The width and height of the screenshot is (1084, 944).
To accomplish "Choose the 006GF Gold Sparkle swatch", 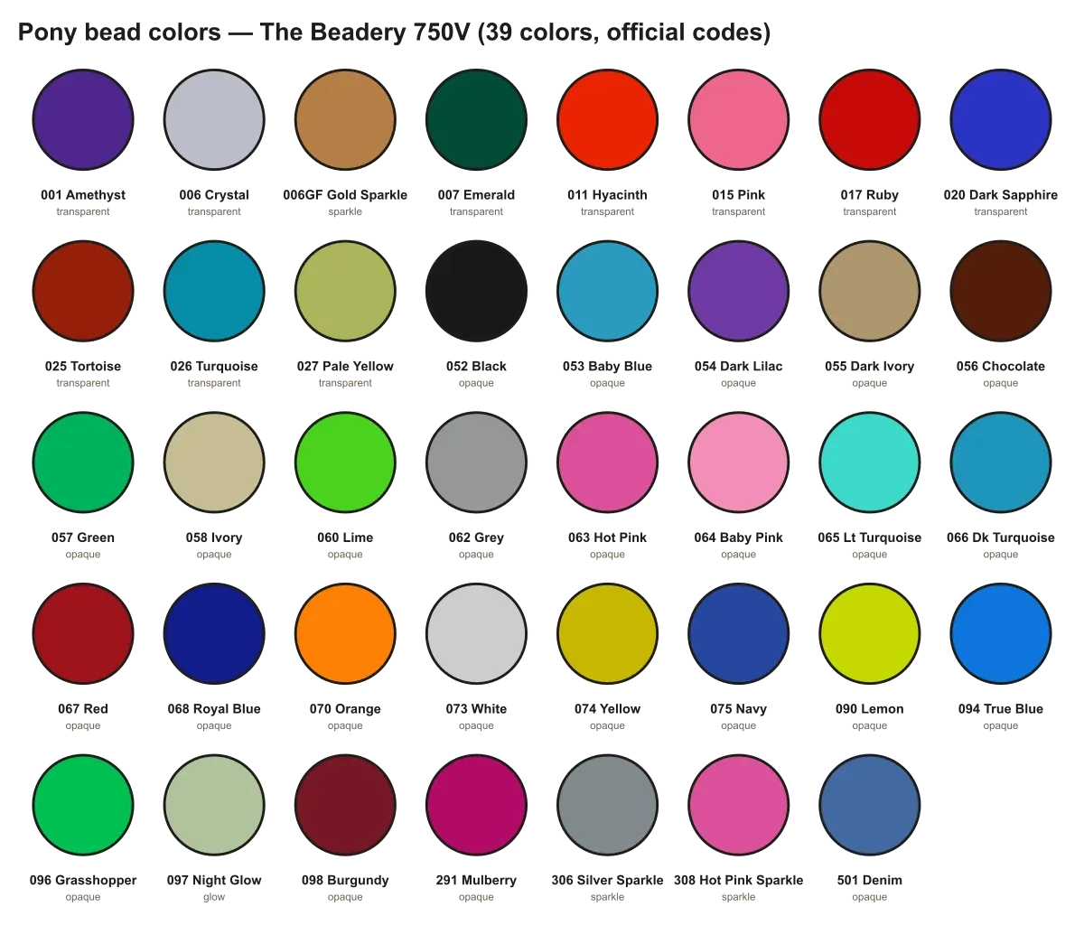I will click(x=345, y=120).
